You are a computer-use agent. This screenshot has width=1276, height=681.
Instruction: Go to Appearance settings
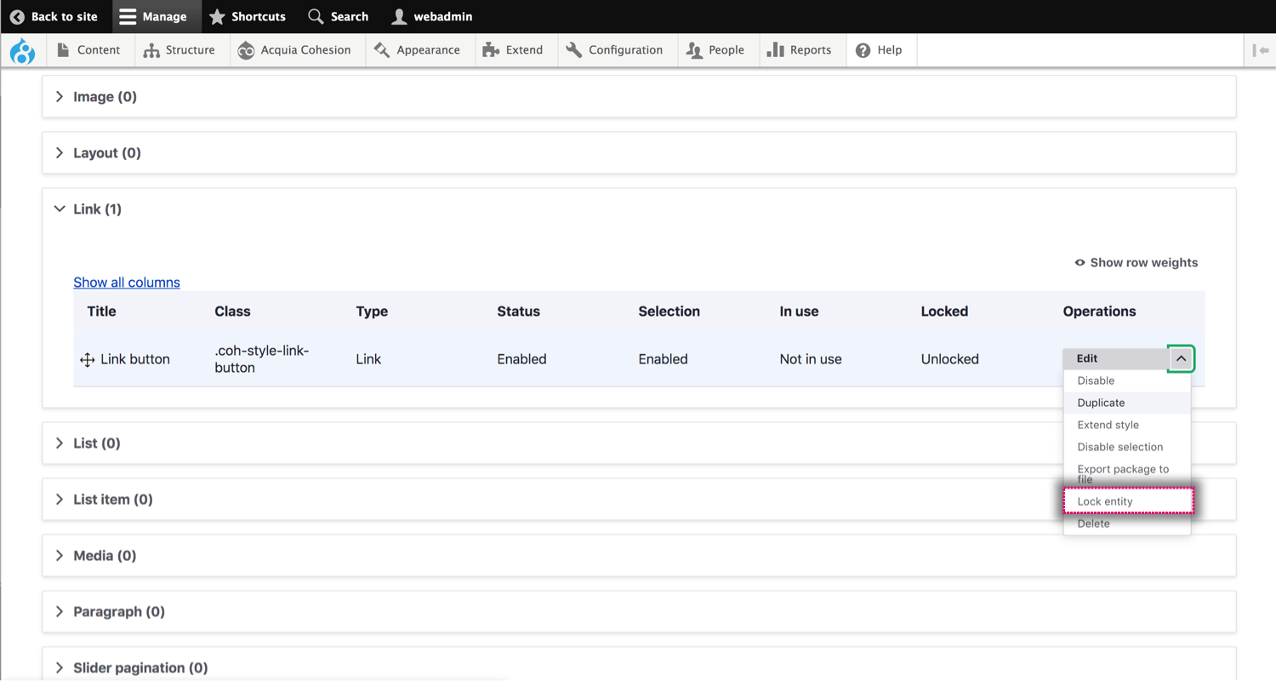(417, 50)
